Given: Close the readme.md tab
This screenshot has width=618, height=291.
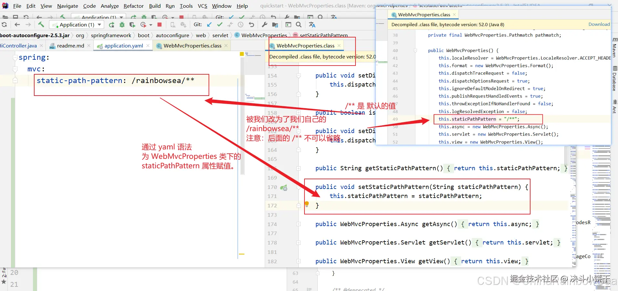Looking at the screenshot, I should 89,46.
